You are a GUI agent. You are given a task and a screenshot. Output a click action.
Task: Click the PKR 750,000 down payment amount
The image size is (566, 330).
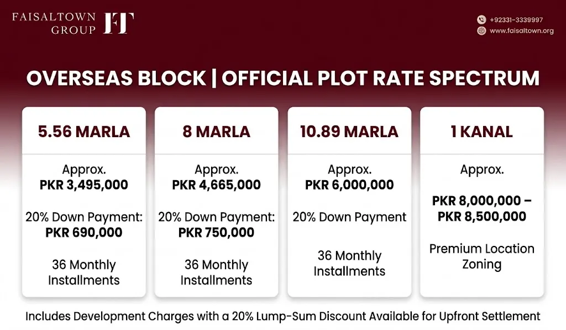pyautogui.click(x=216, y=233)
